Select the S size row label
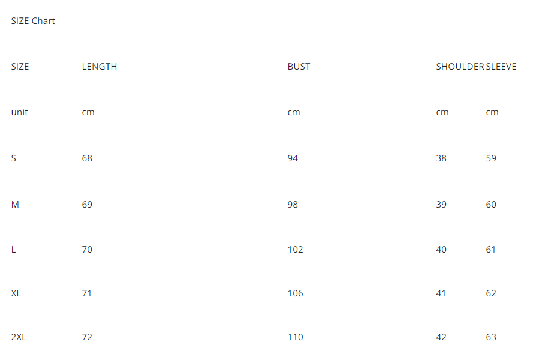This screenshot has width=545, height=360. click(x=14, y=158)
